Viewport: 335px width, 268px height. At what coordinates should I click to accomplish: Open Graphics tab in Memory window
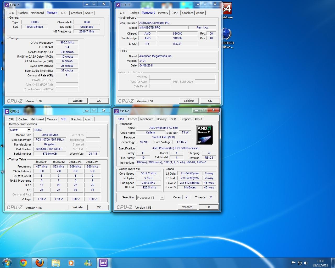76,13
